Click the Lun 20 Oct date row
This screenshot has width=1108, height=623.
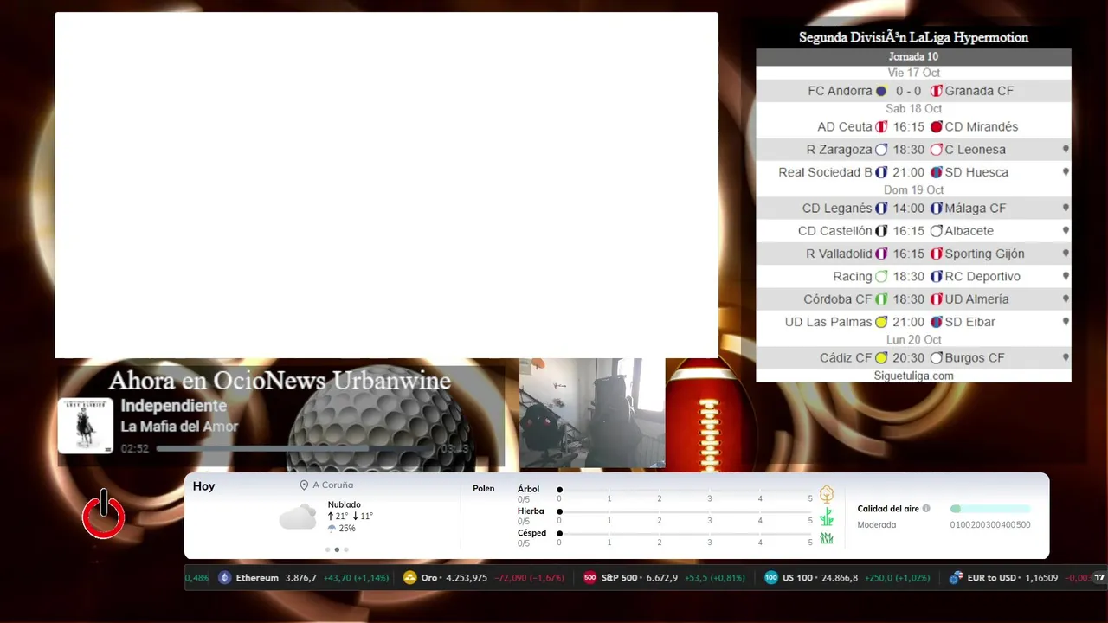pos(913,340)
